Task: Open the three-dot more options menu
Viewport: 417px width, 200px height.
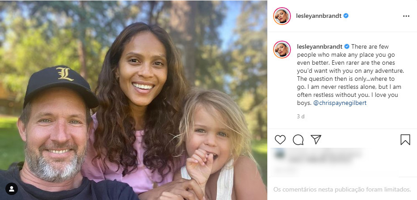Action: tap(406, 16)
